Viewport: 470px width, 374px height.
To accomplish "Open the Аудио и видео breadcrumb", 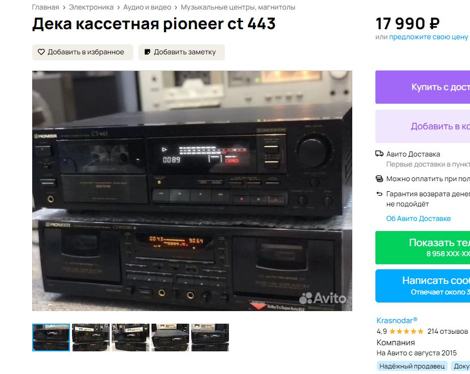I will (147, 7).
